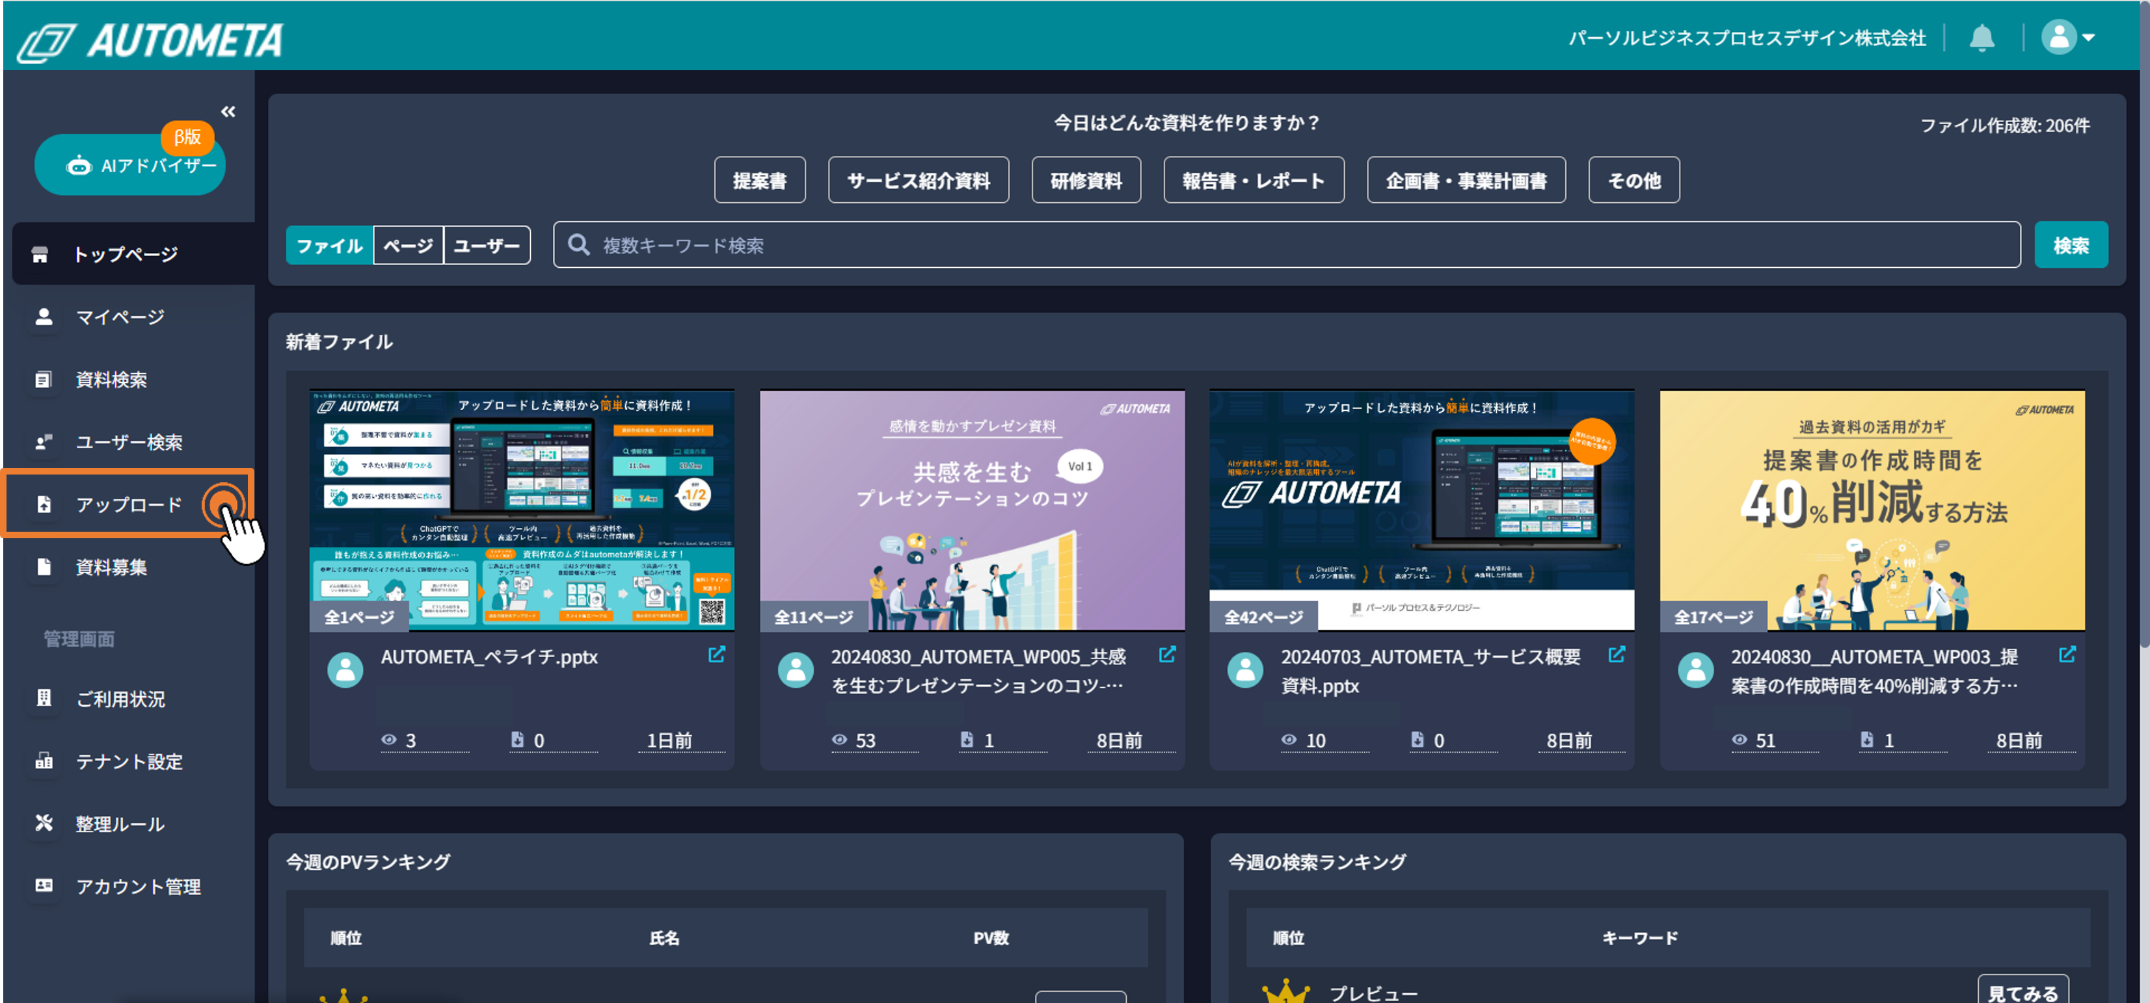Open the AUTOMETA_ペライチ.pptx thumbnail
Screen dimensions: 2150x1003
pos(522,510)
